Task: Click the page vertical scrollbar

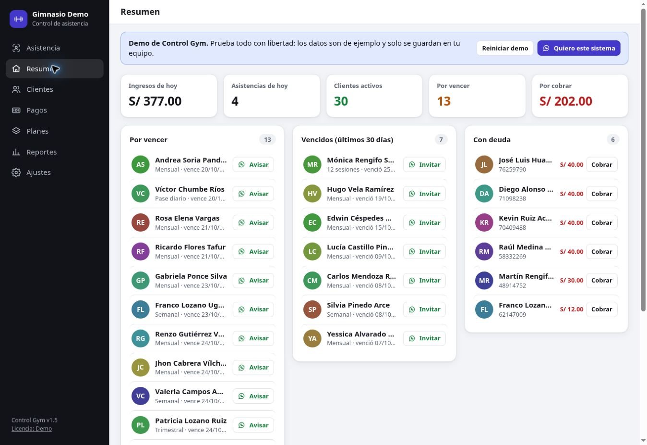Action: [643, 160]
